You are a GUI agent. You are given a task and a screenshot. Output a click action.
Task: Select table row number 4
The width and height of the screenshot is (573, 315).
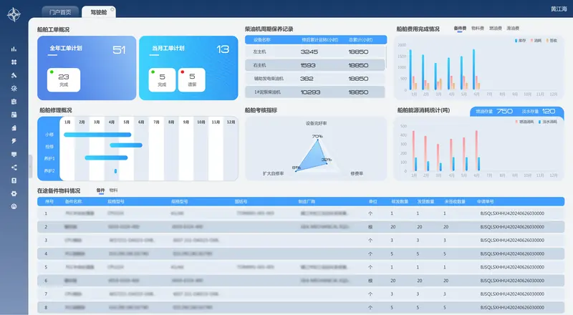point(301,253)
